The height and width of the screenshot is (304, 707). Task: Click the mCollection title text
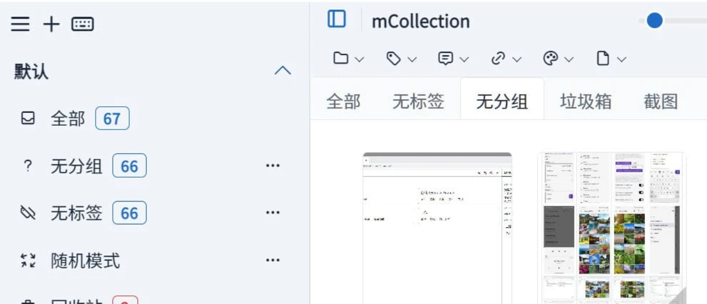pyautogui.click(x=421, y=21)
